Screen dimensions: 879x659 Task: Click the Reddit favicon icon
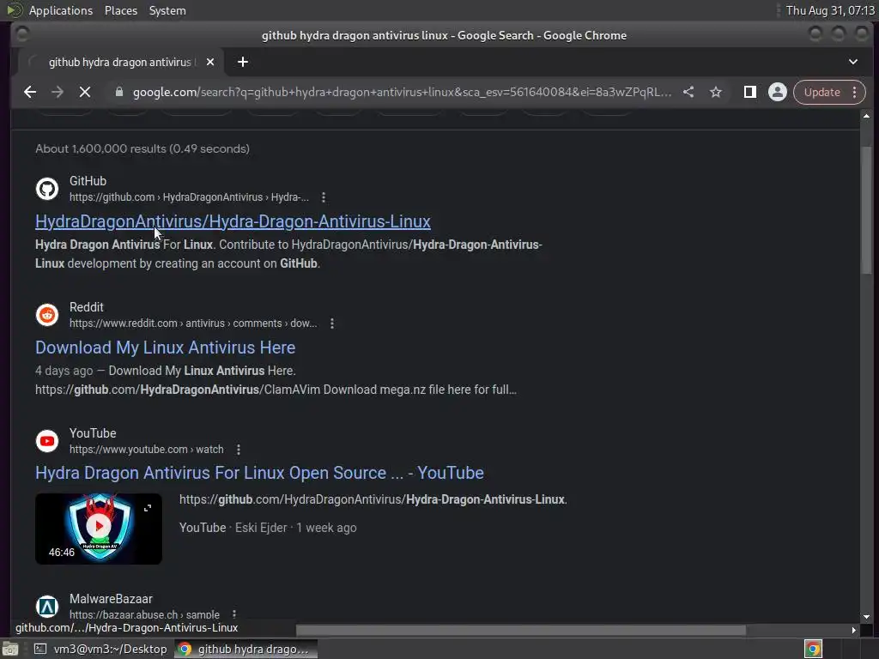click(47, 315)
